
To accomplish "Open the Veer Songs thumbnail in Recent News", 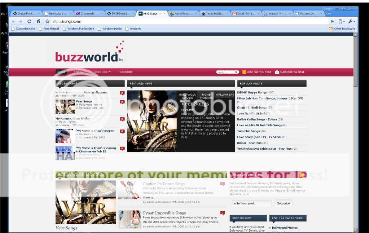I will point(65,106).
